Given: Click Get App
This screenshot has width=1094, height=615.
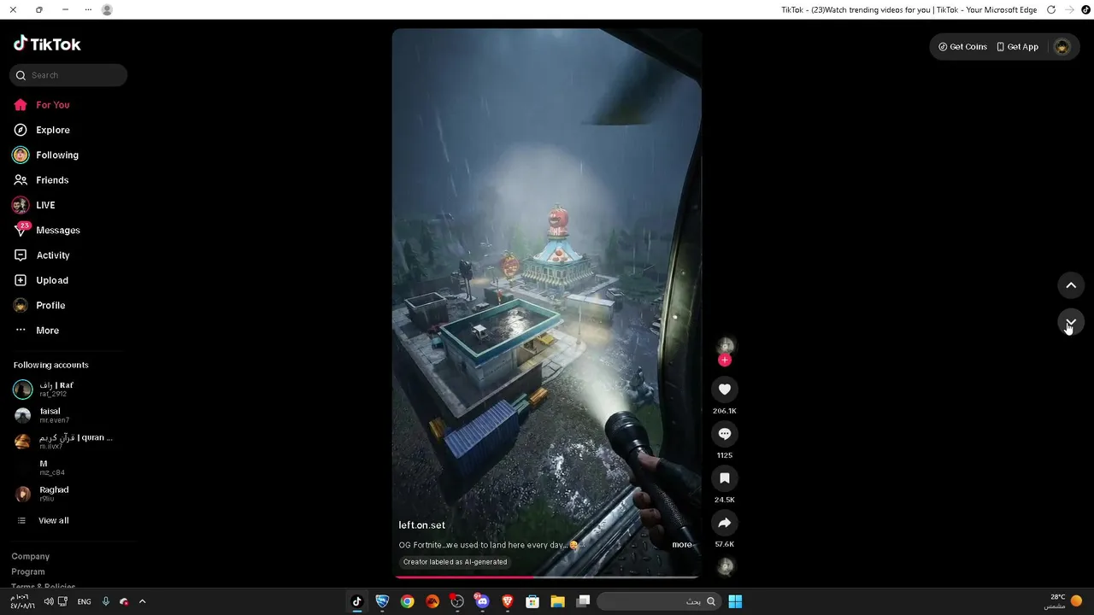Looking at the screenshot, I should coord(1017,47).
